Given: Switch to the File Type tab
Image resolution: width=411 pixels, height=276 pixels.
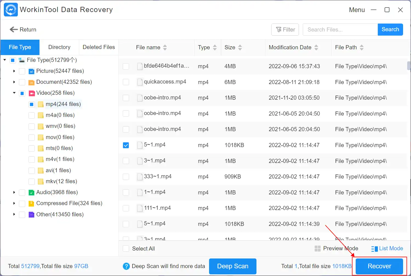Looking at the screenshot, I should coord(20,47).
